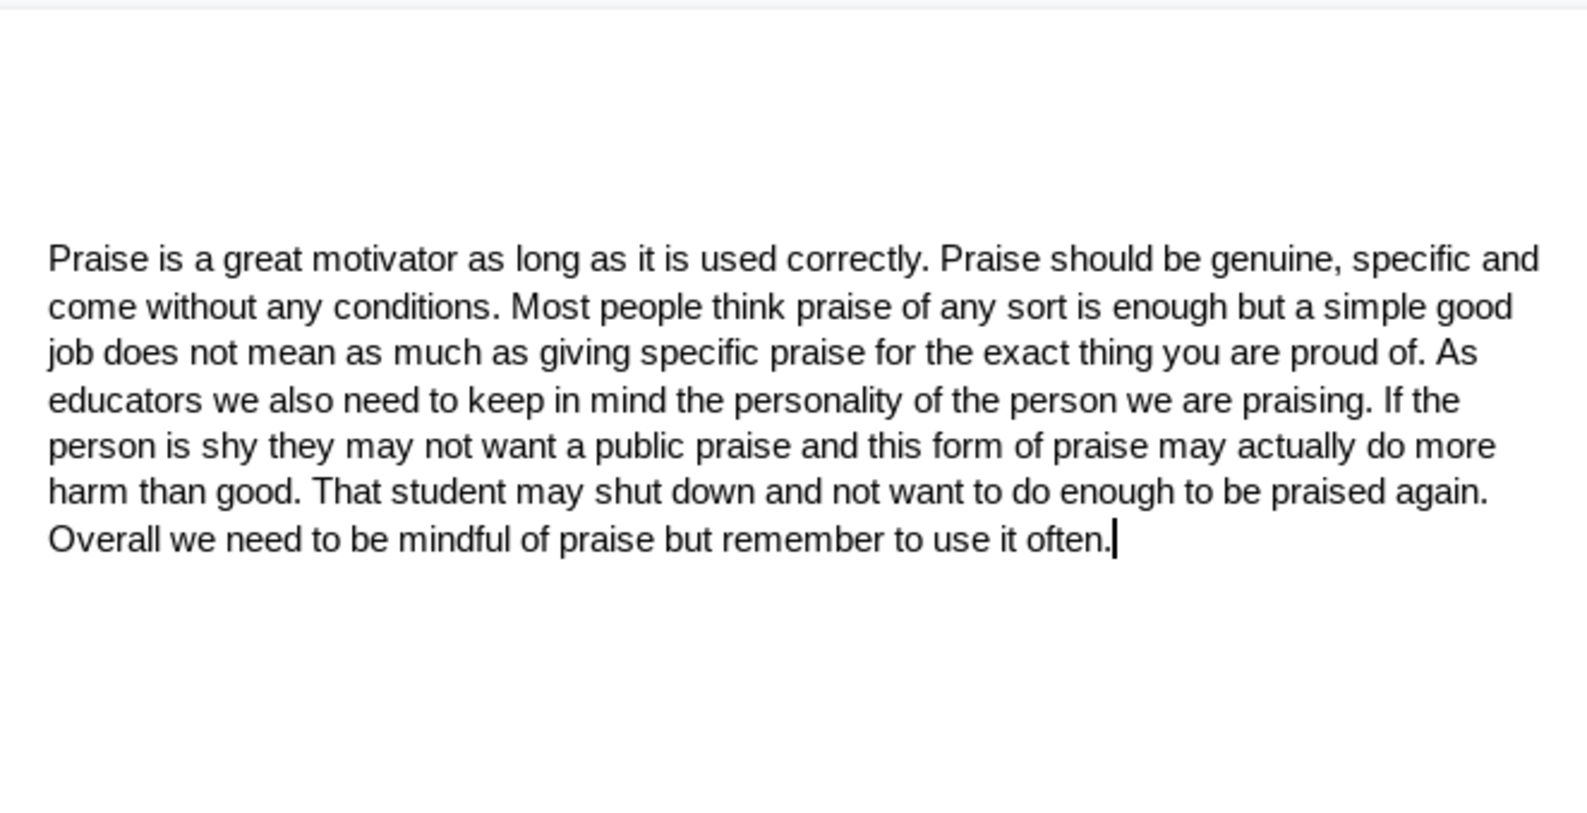Click the word "often" ending the paragraph
The image size is (1587, 813).
pyautogui.click(x=1066, y=540)
